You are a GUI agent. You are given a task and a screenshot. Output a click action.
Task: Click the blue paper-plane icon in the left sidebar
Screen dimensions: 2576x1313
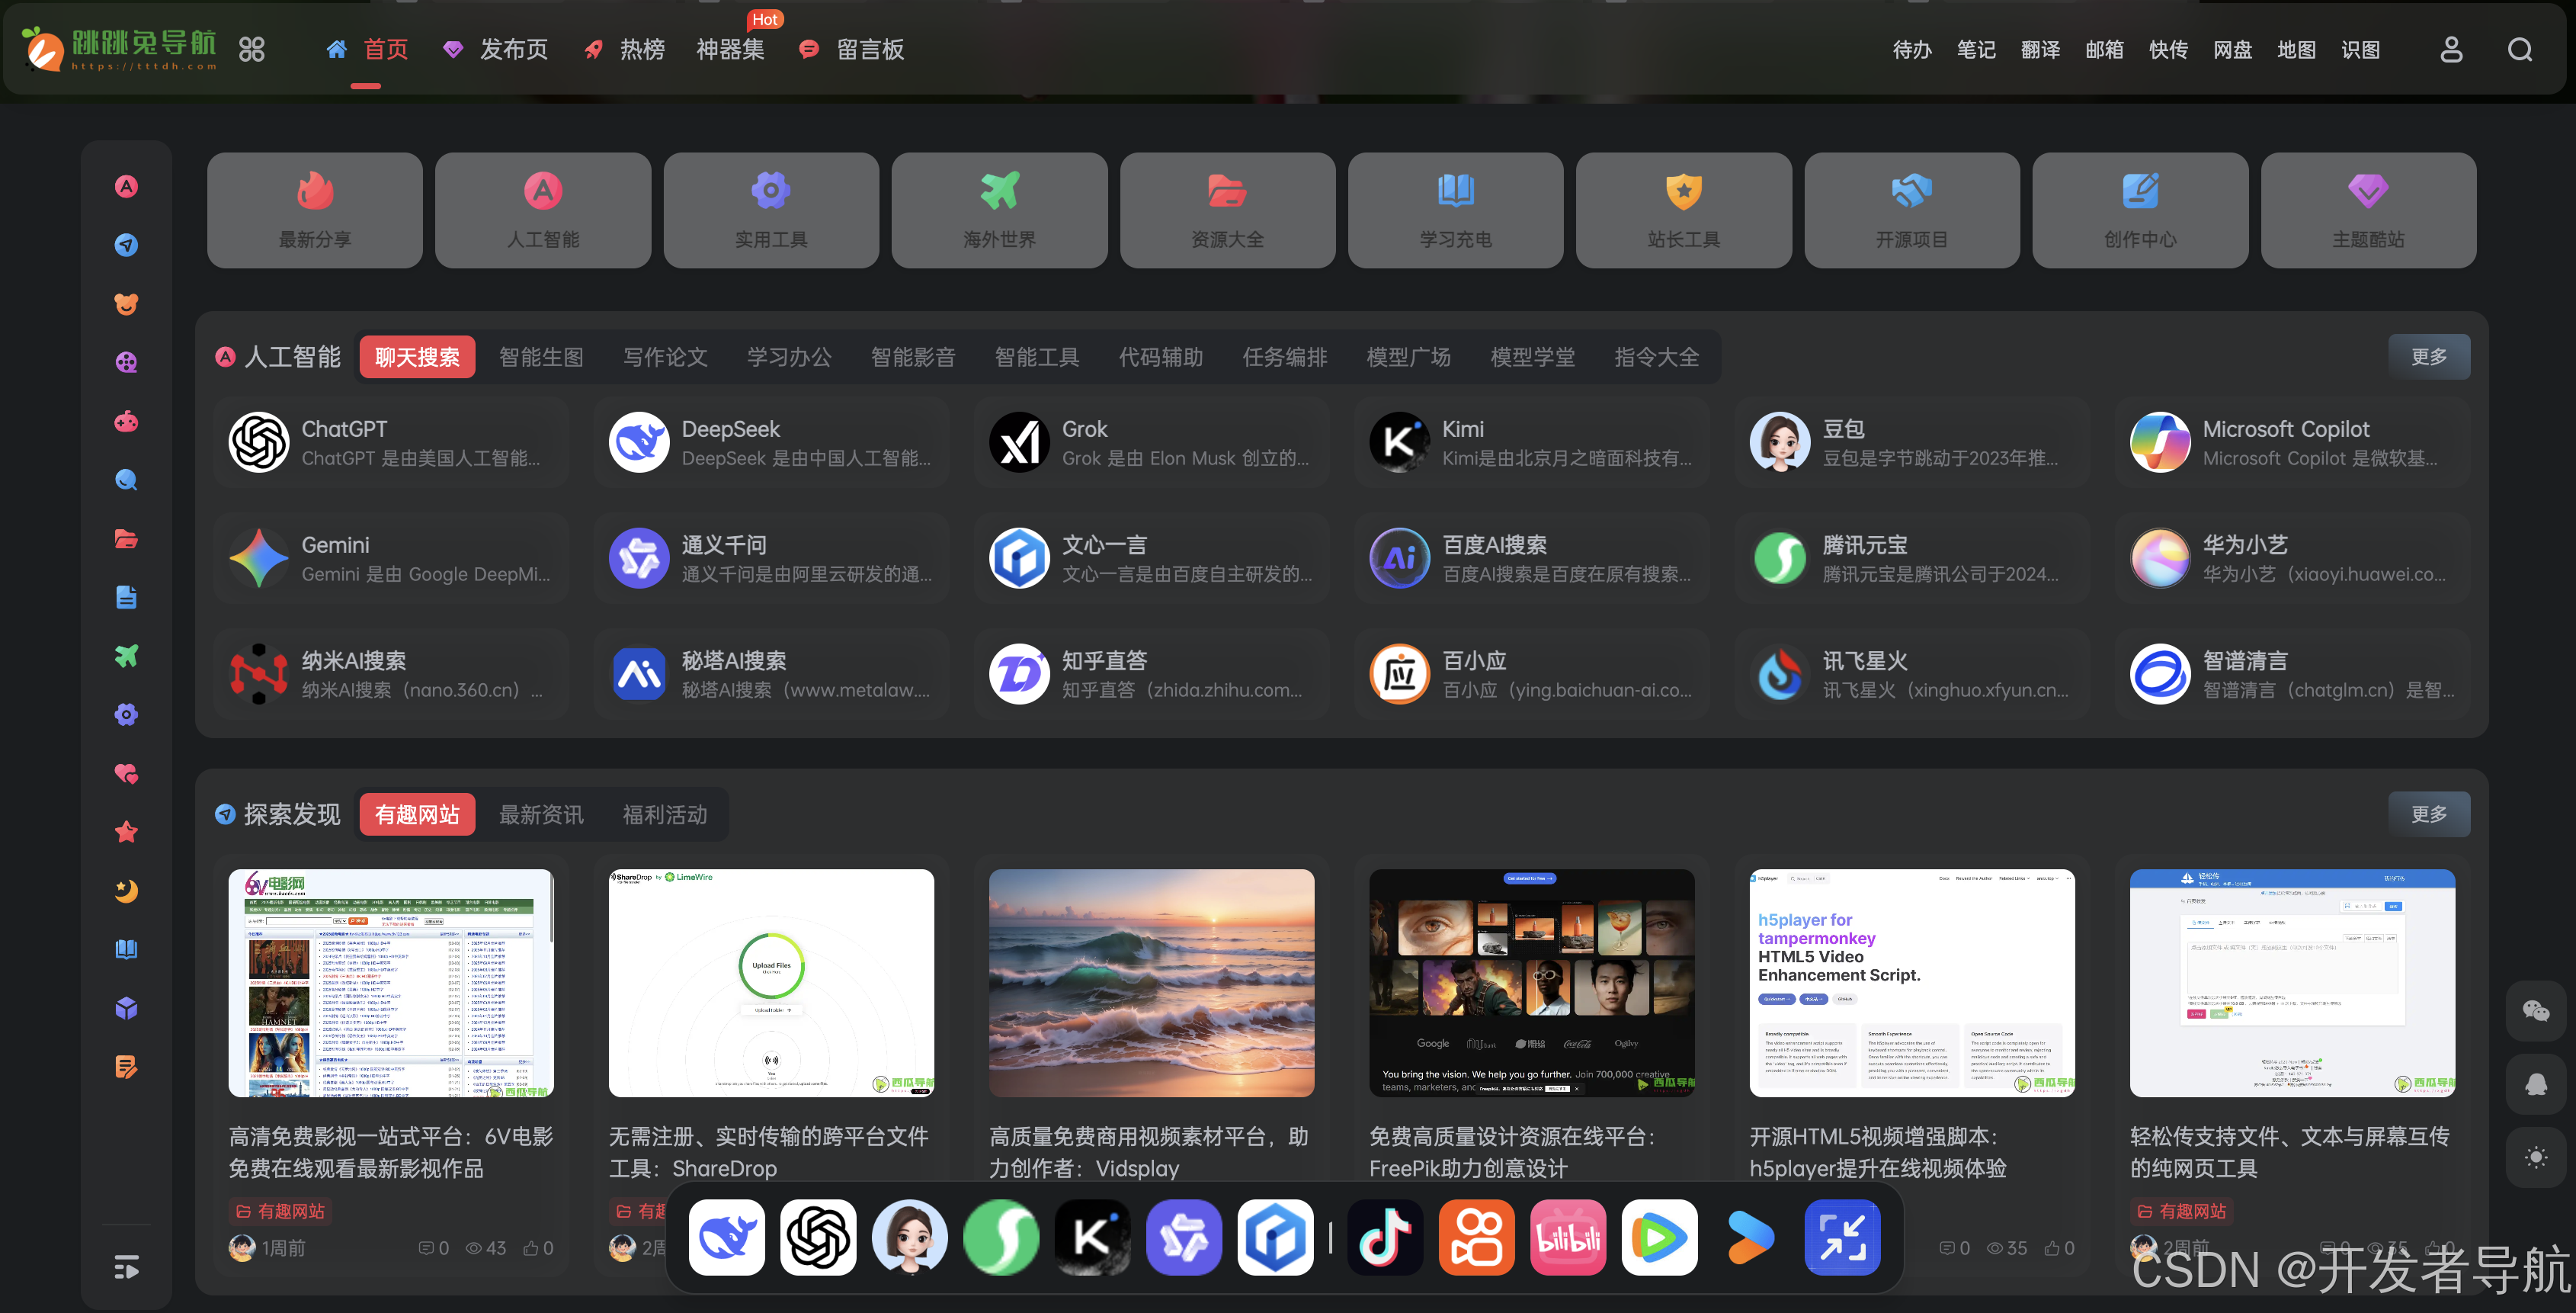126,246
